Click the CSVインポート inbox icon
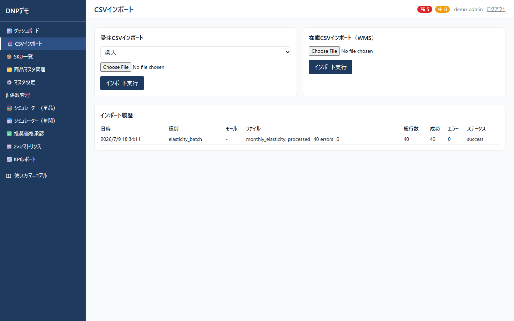 (10, 44)
